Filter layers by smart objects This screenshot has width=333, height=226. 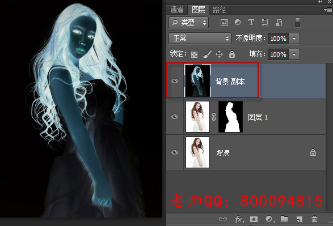279,22
